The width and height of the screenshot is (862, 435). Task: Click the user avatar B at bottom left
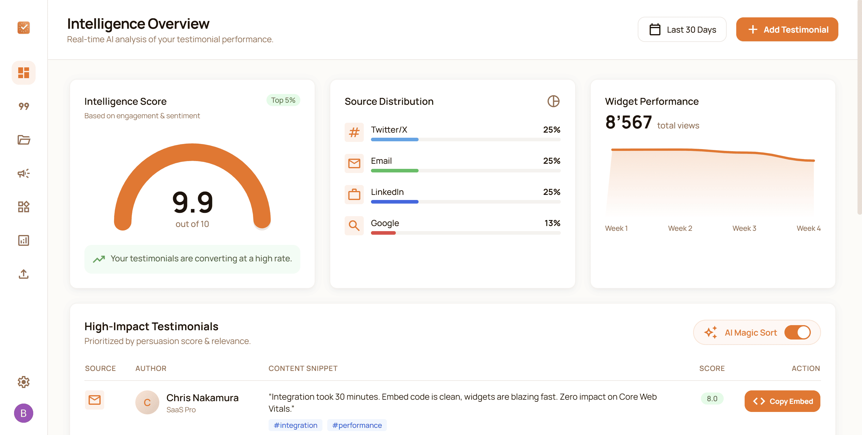coord(23,413)
